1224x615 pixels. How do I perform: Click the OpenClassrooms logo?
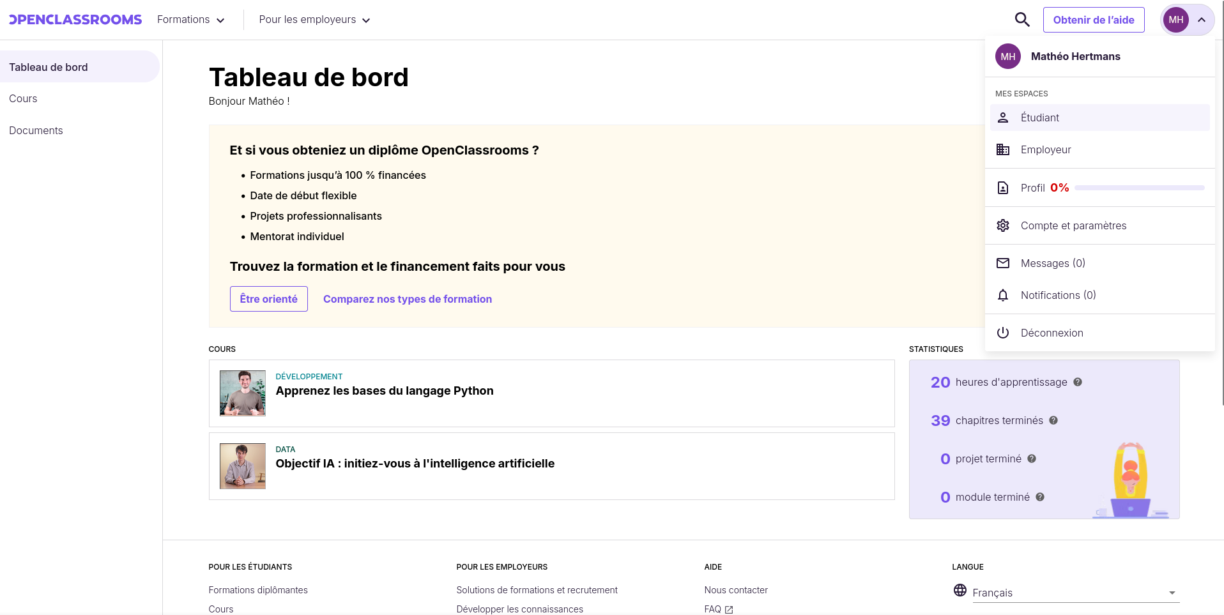click(75, 20)
